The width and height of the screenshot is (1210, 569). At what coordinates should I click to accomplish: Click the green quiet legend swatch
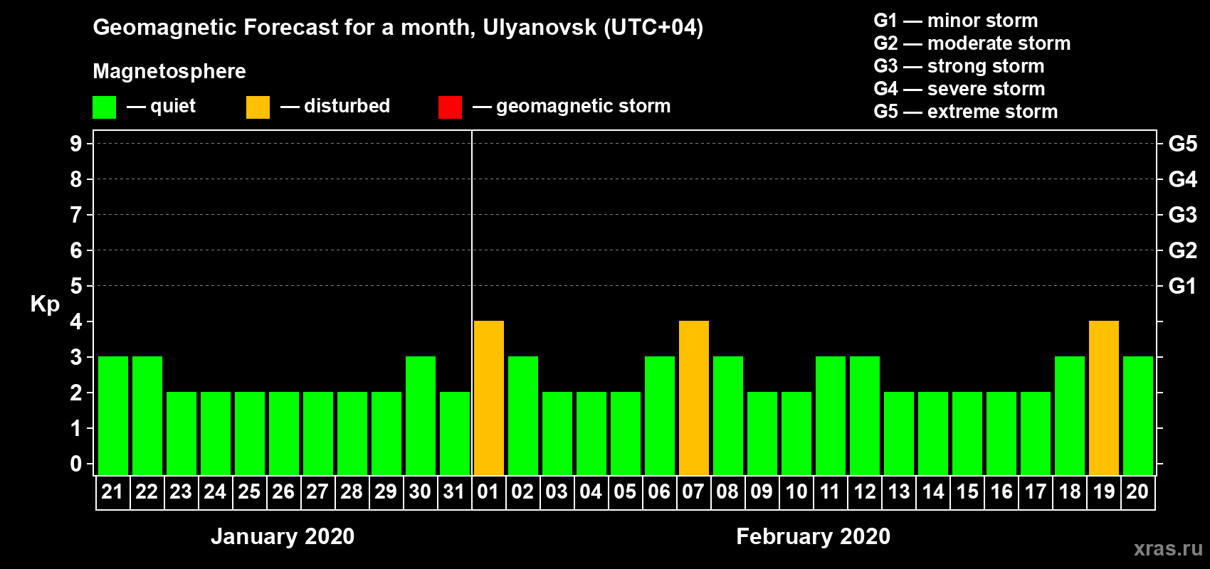click(105, 107)
